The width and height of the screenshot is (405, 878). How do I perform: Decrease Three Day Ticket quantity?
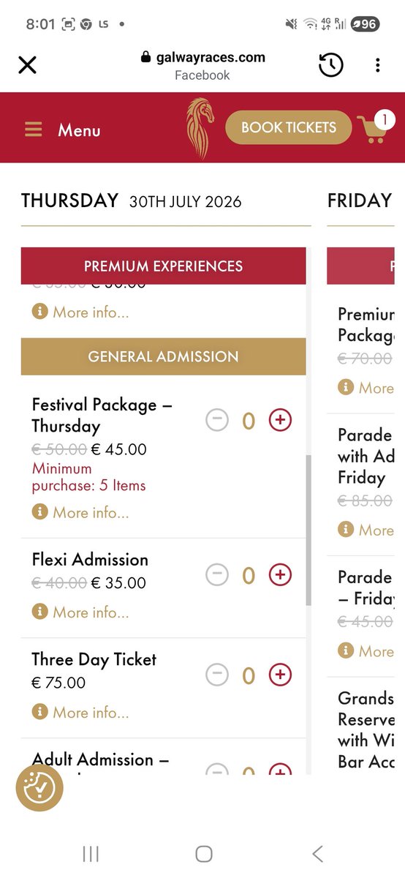217,675
